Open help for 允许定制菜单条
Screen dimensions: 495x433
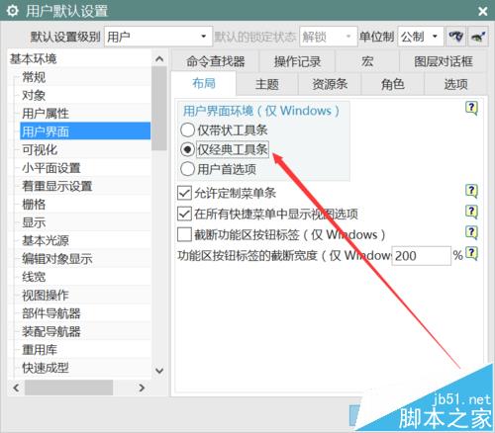(471, 191)
